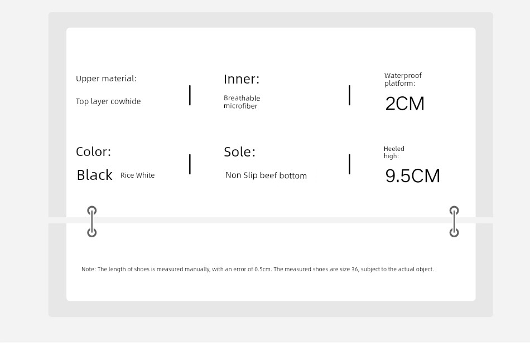Click the 9.5CM heel height value

click(412, 176)
